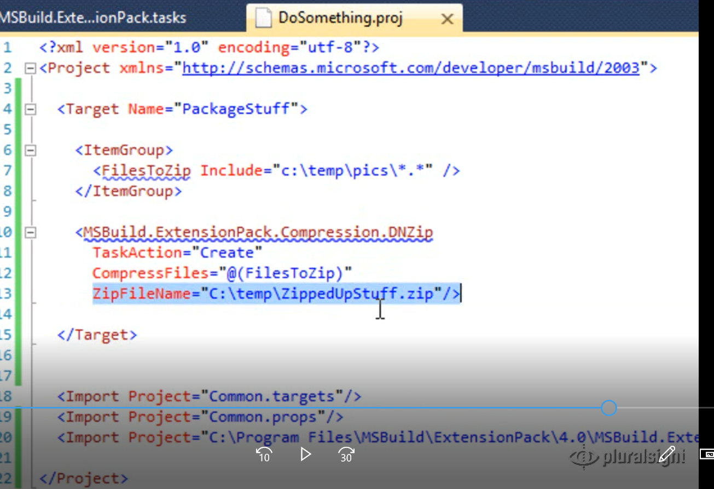Click the TaskAction="Create" attribute
714x489 pixels.
coord(177,253)
